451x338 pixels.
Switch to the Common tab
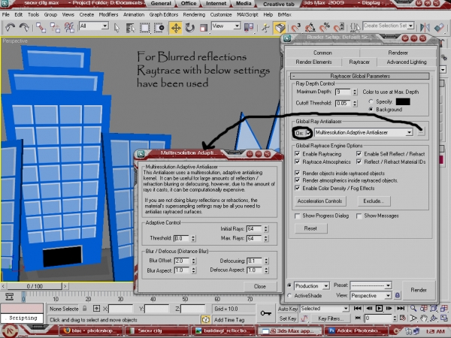coord(322,53)
